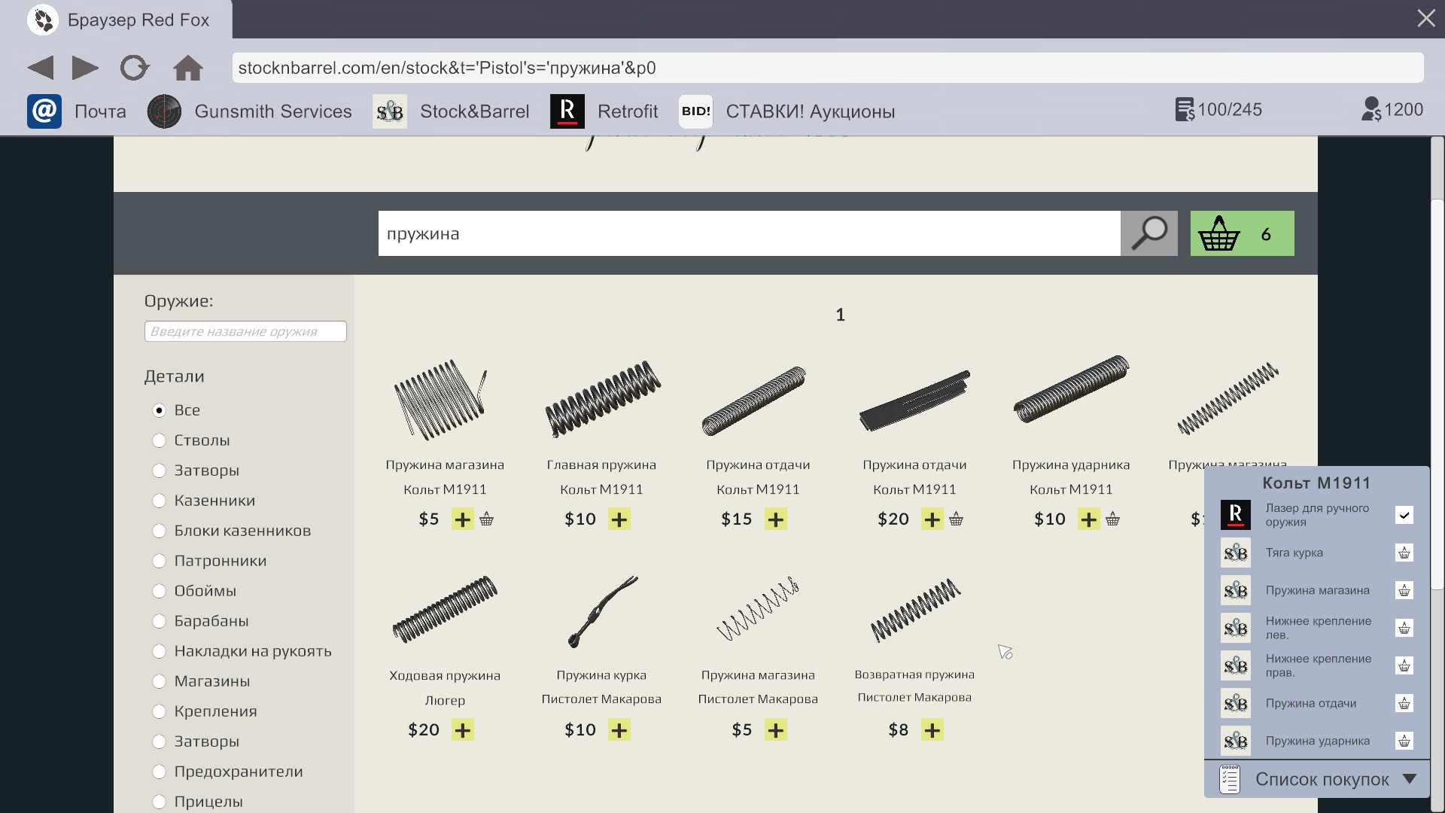Add $8 Возвратная пружина Макарова with plus
The height and width of the screenshot is (813, 1445).
click(x=932, y=730)
